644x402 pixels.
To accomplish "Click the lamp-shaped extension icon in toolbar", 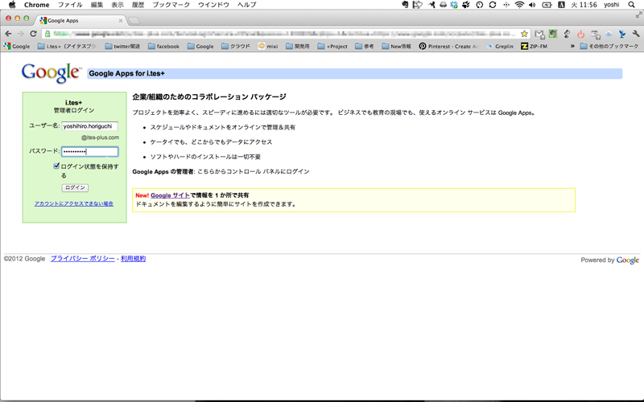I will (567, 34).
